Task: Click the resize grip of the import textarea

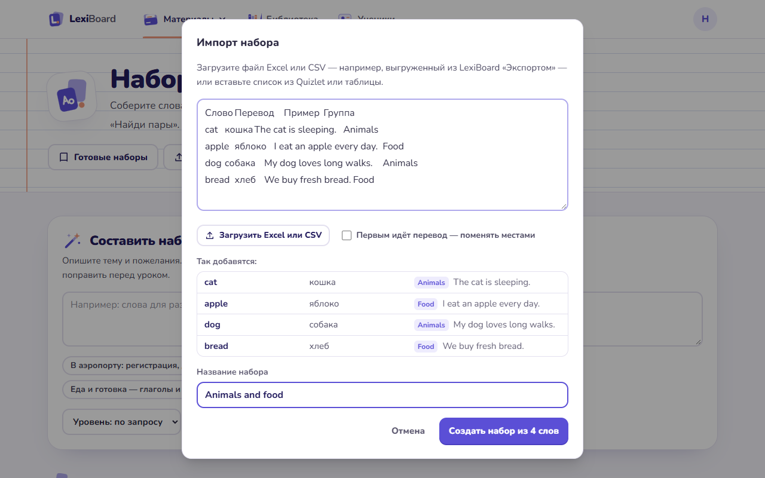Action: click(x=564, y=206)
